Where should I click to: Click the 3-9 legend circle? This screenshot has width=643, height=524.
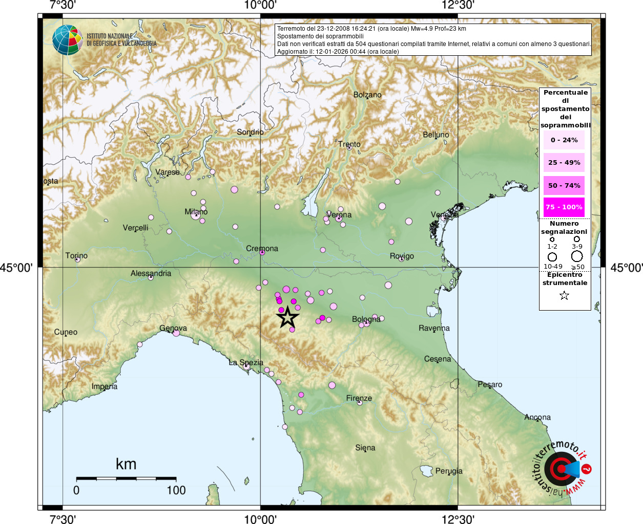tap(577, 239)
